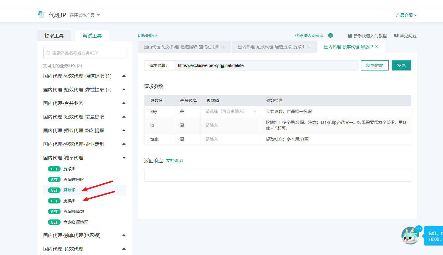Open the mascot chat assistant icon
This screenshot has width=443, height=255.
410,236
